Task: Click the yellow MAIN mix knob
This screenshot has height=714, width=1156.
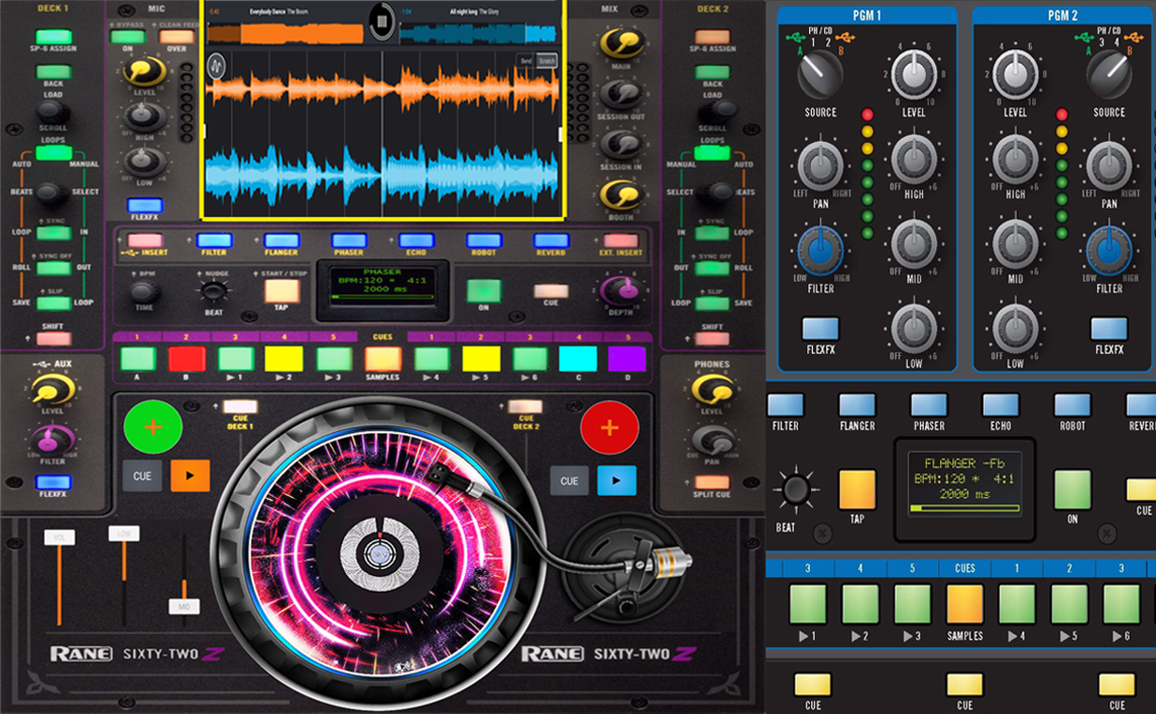Action: pos(620,44)
